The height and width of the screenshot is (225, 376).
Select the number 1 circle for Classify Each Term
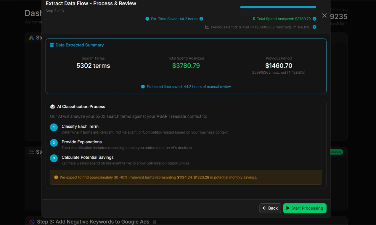click(x=54, y=127)
